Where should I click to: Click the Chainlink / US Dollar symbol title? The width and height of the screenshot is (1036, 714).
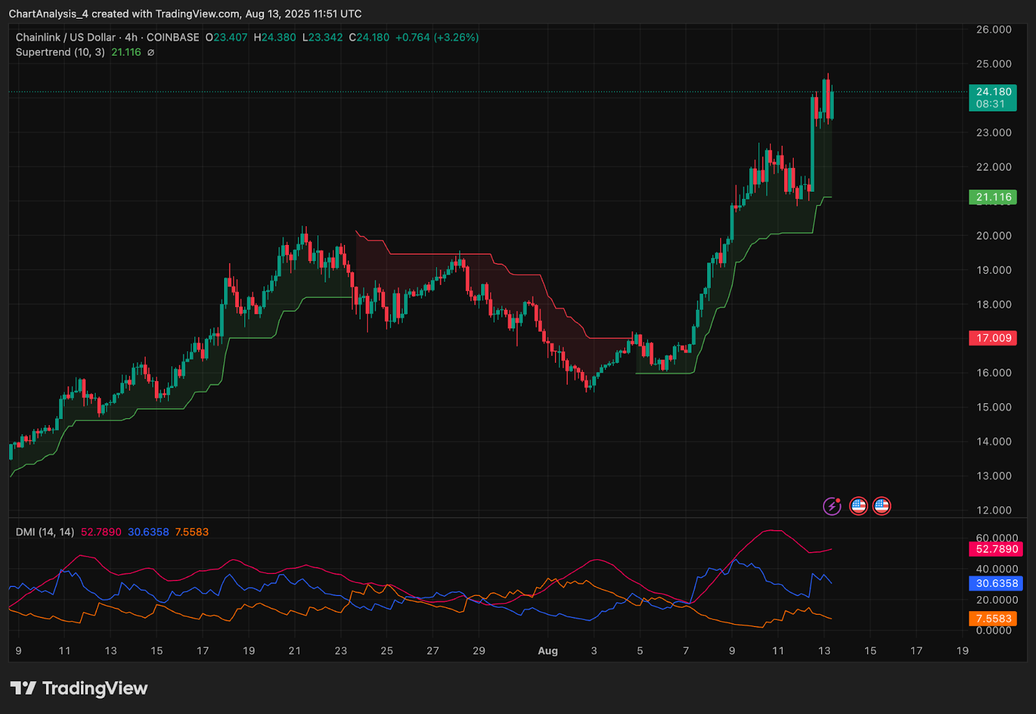[x=65, y=38]
